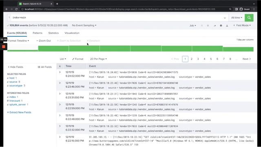Screen dimensions: 261x147
Task: Go to results page 5
Action: pos(211,59)
